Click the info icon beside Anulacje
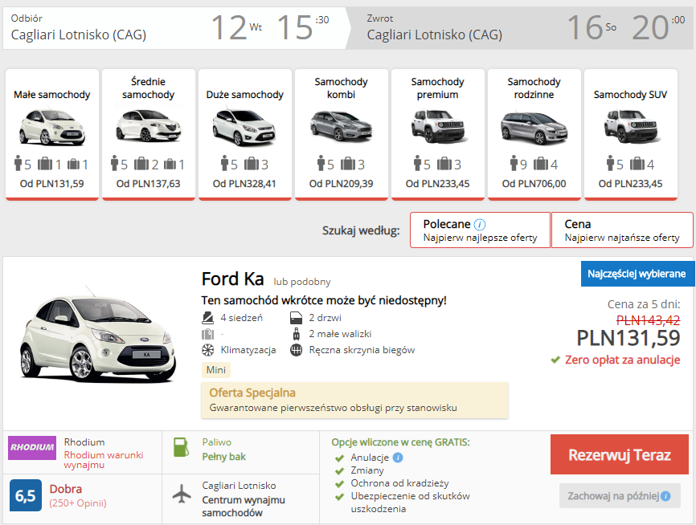 398,458
